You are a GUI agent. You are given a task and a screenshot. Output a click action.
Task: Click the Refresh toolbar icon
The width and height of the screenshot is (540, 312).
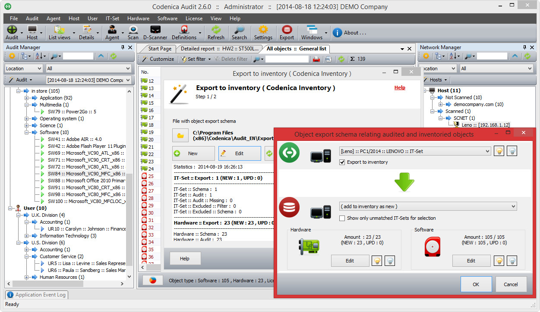216,30
